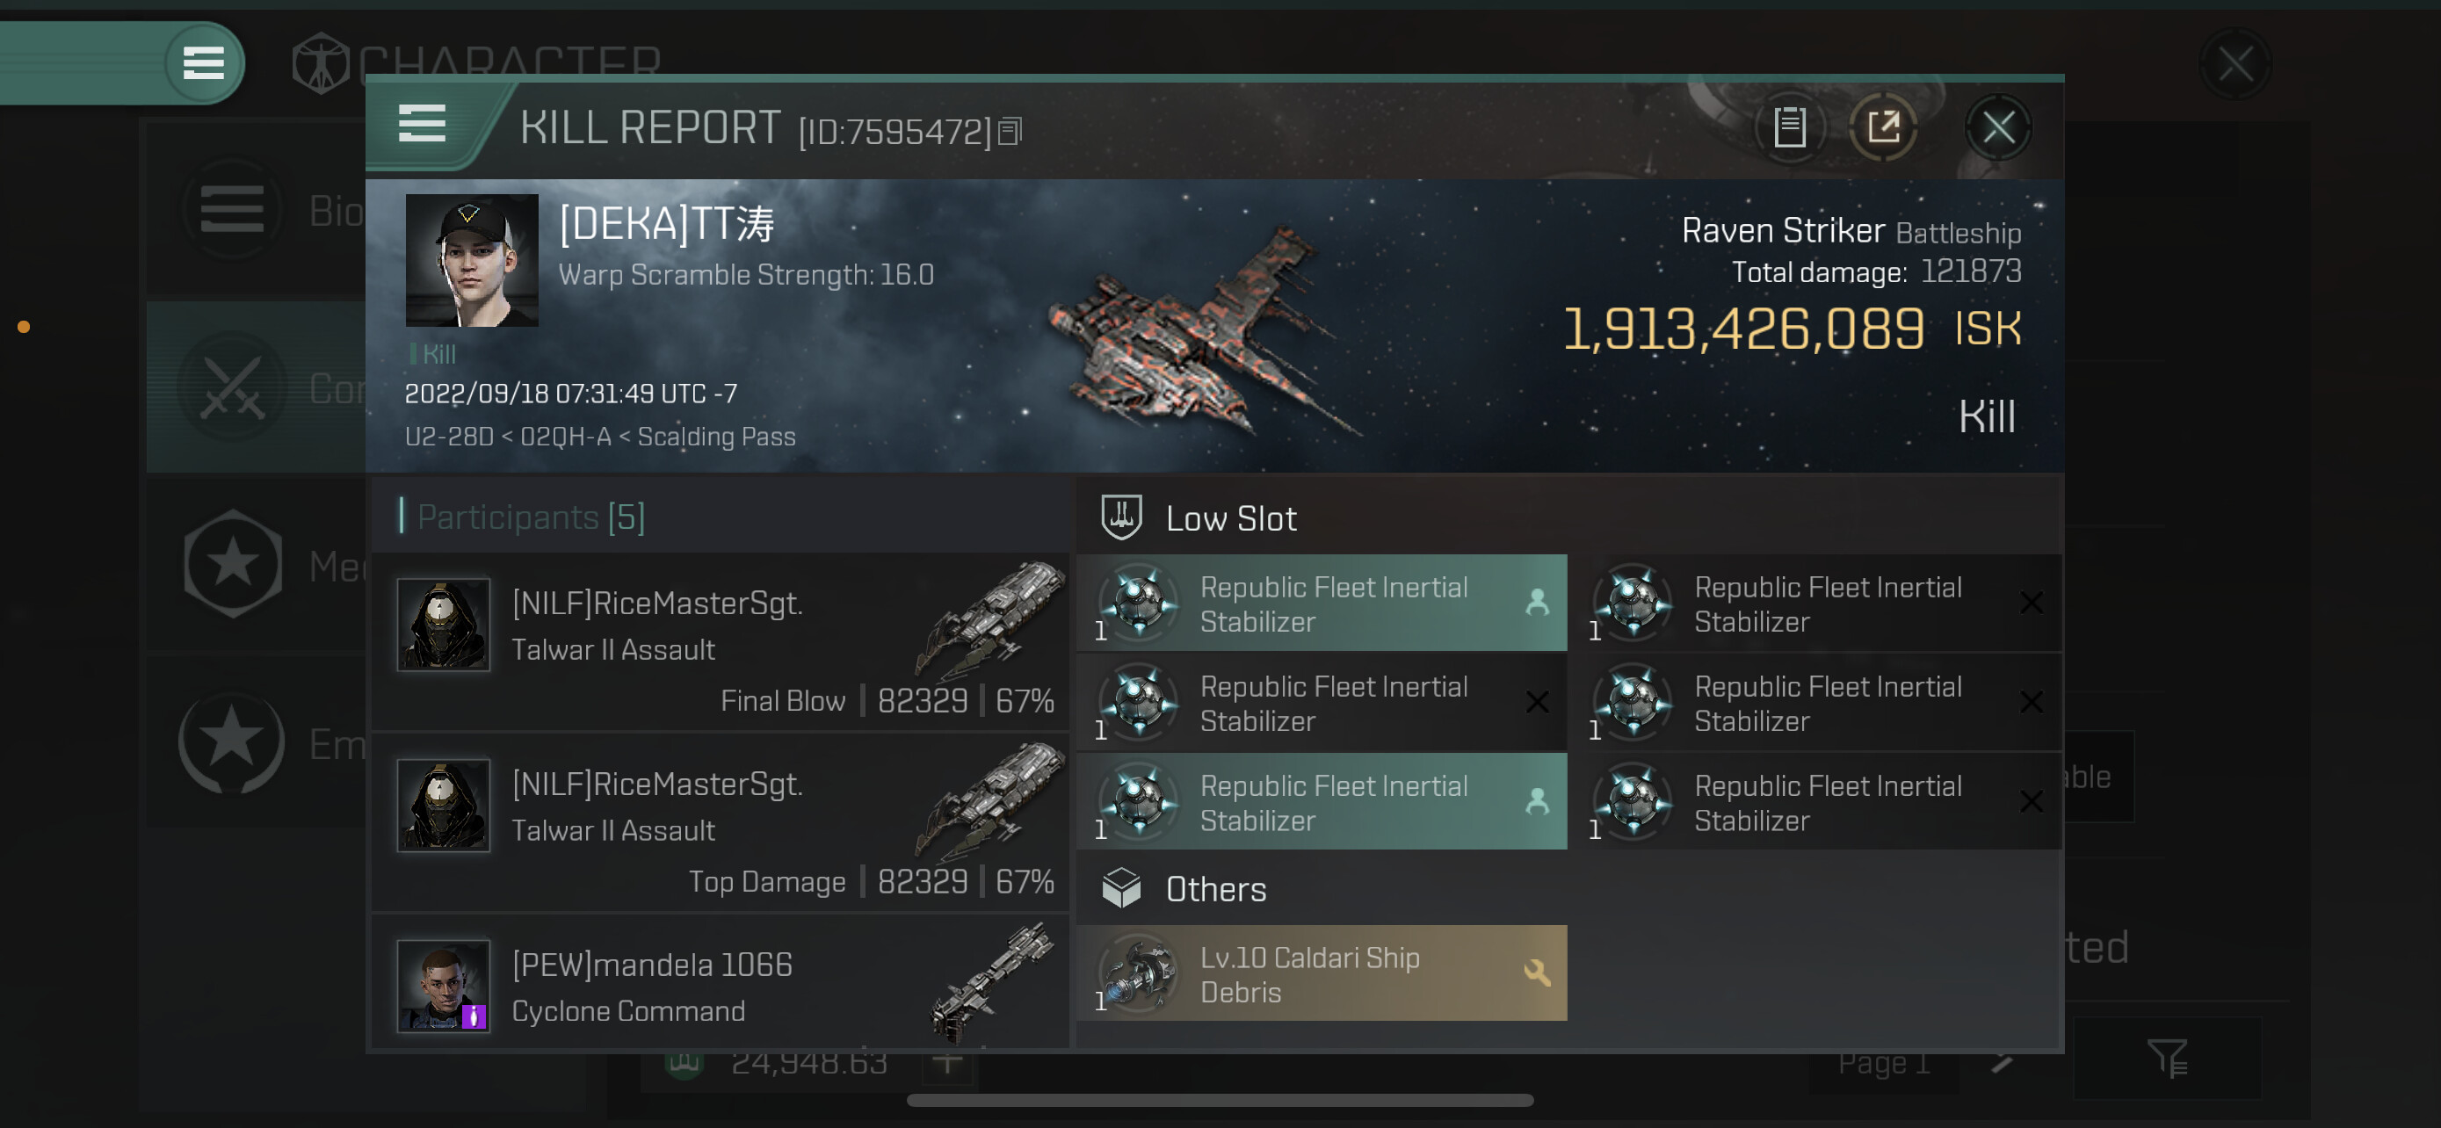
Task: Click the Others cube icon
Action: tap(1121, 888)
